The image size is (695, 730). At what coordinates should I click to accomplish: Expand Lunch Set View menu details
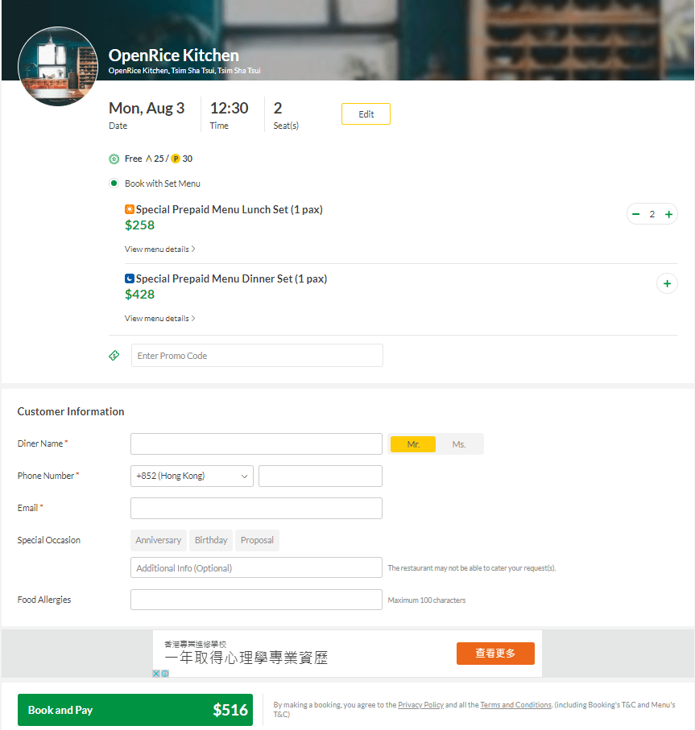click(x=159, y=249)
